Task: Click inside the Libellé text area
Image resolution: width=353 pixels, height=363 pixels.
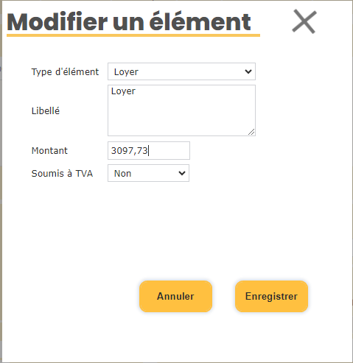Action: coord(181,110)
